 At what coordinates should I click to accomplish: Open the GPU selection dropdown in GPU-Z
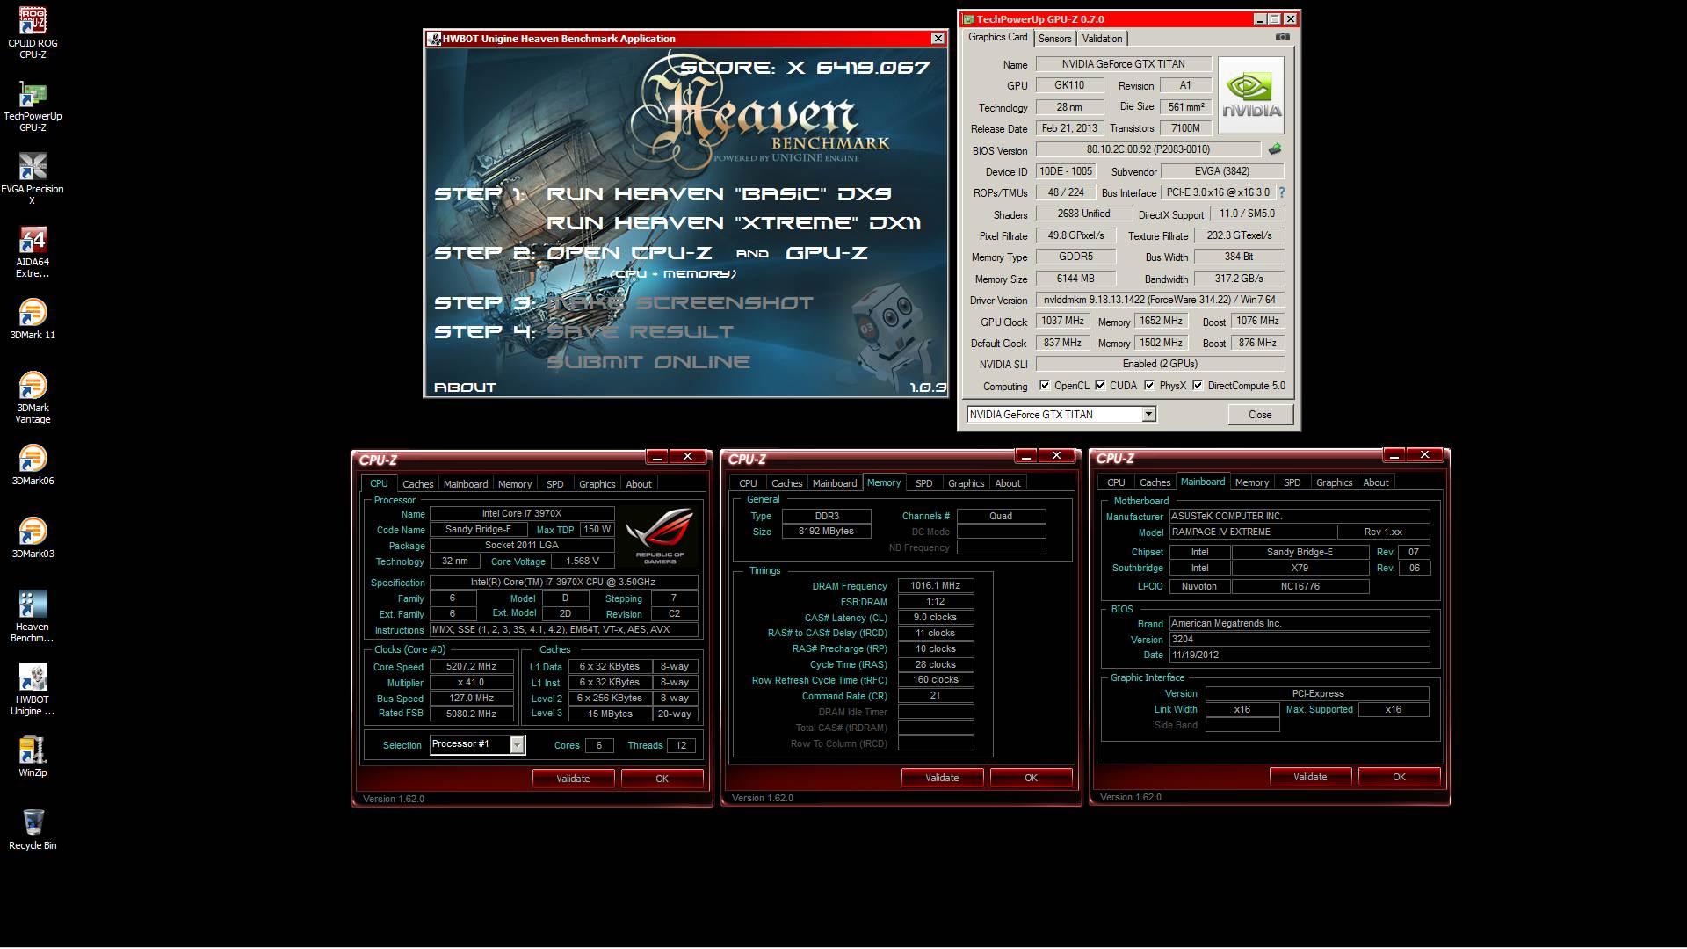(x=1148, y=415)
